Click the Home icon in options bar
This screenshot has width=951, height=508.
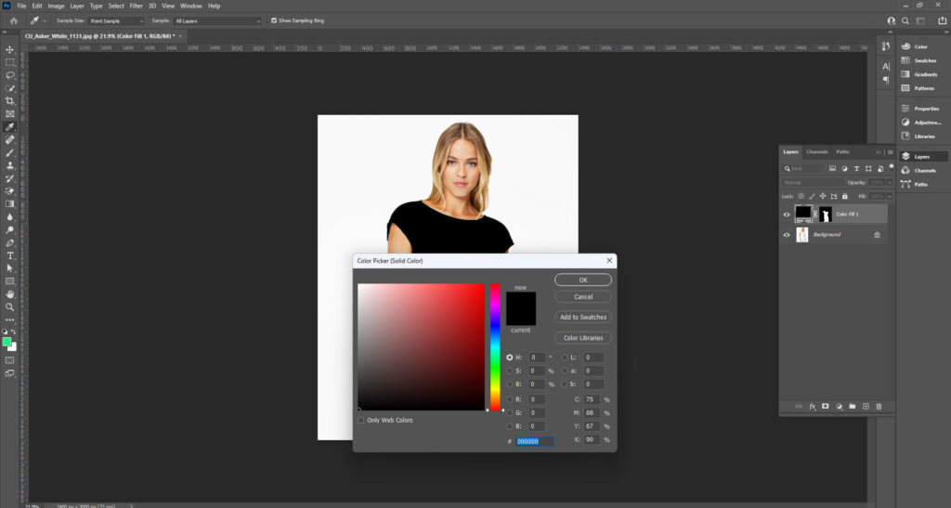point(13,20)
